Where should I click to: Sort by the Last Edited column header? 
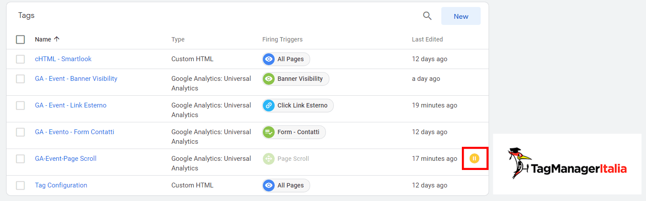point(427,39)
